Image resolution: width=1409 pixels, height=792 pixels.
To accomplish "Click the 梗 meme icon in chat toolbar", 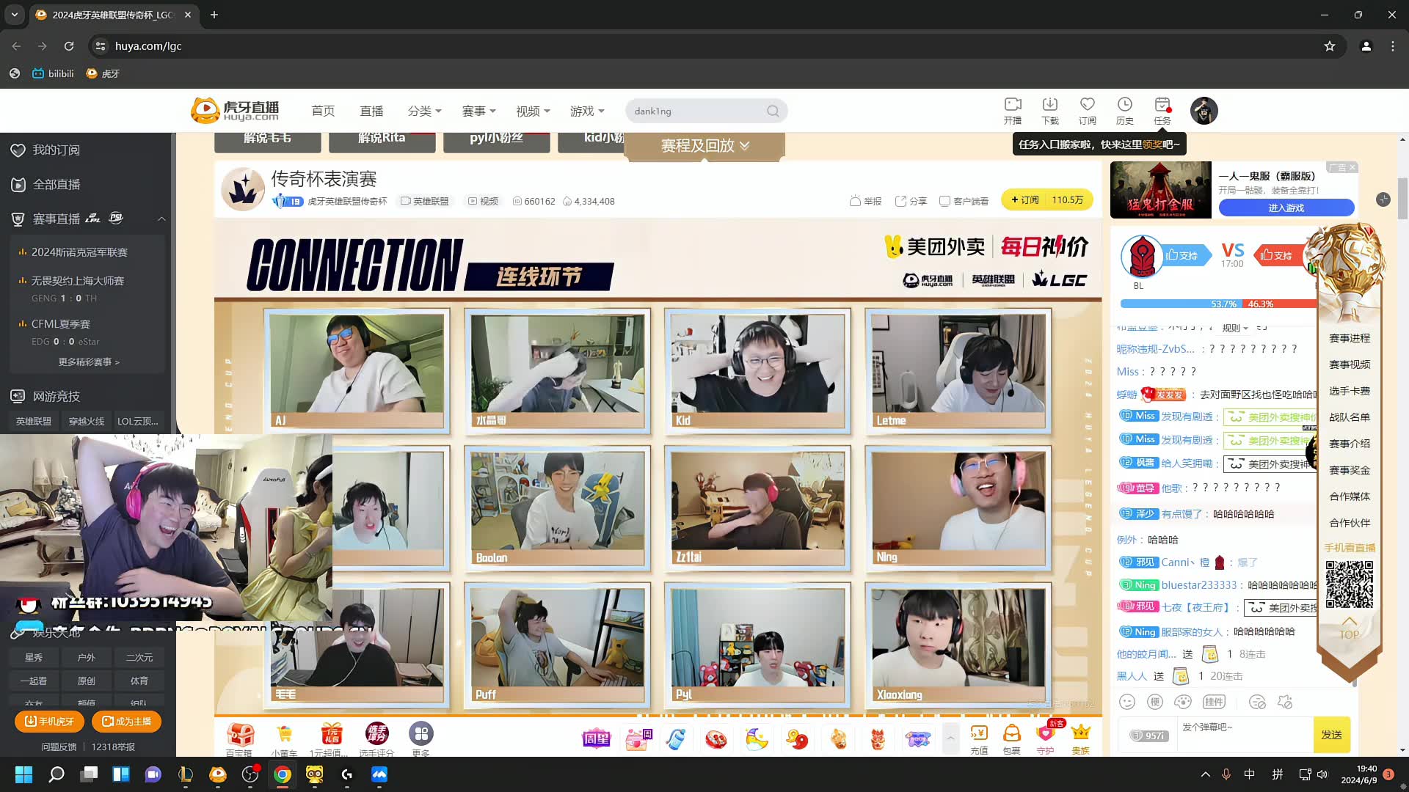I will [1155, 702].
